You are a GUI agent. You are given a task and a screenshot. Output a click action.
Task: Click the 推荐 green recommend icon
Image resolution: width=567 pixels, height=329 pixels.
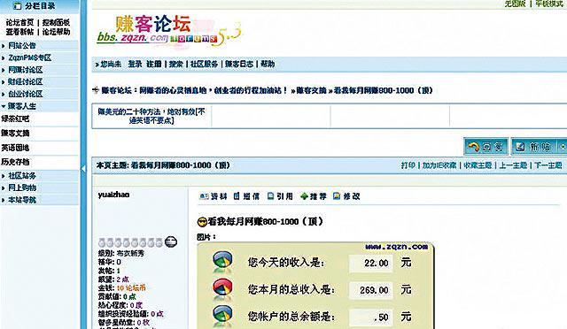click(x=304, y=196)
